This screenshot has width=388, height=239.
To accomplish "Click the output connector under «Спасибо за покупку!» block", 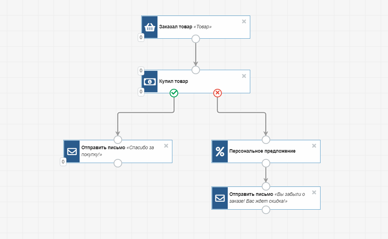I will click(x=118, y=163).
